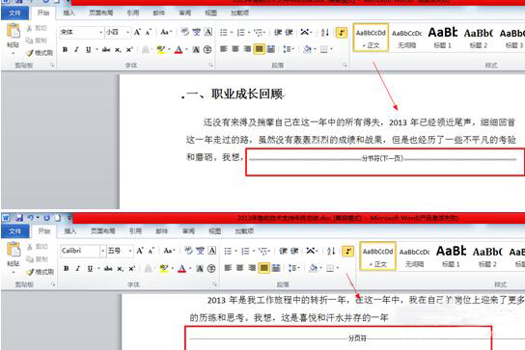Open 小四 font size dropdown in upper window
This screenshot has height=350, width=525.
click(x=128, y=32)
